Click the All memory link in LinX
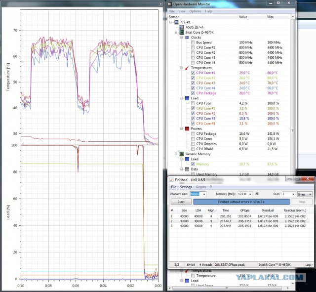This screenshot has width=316, height=292. tap(257, 194)
